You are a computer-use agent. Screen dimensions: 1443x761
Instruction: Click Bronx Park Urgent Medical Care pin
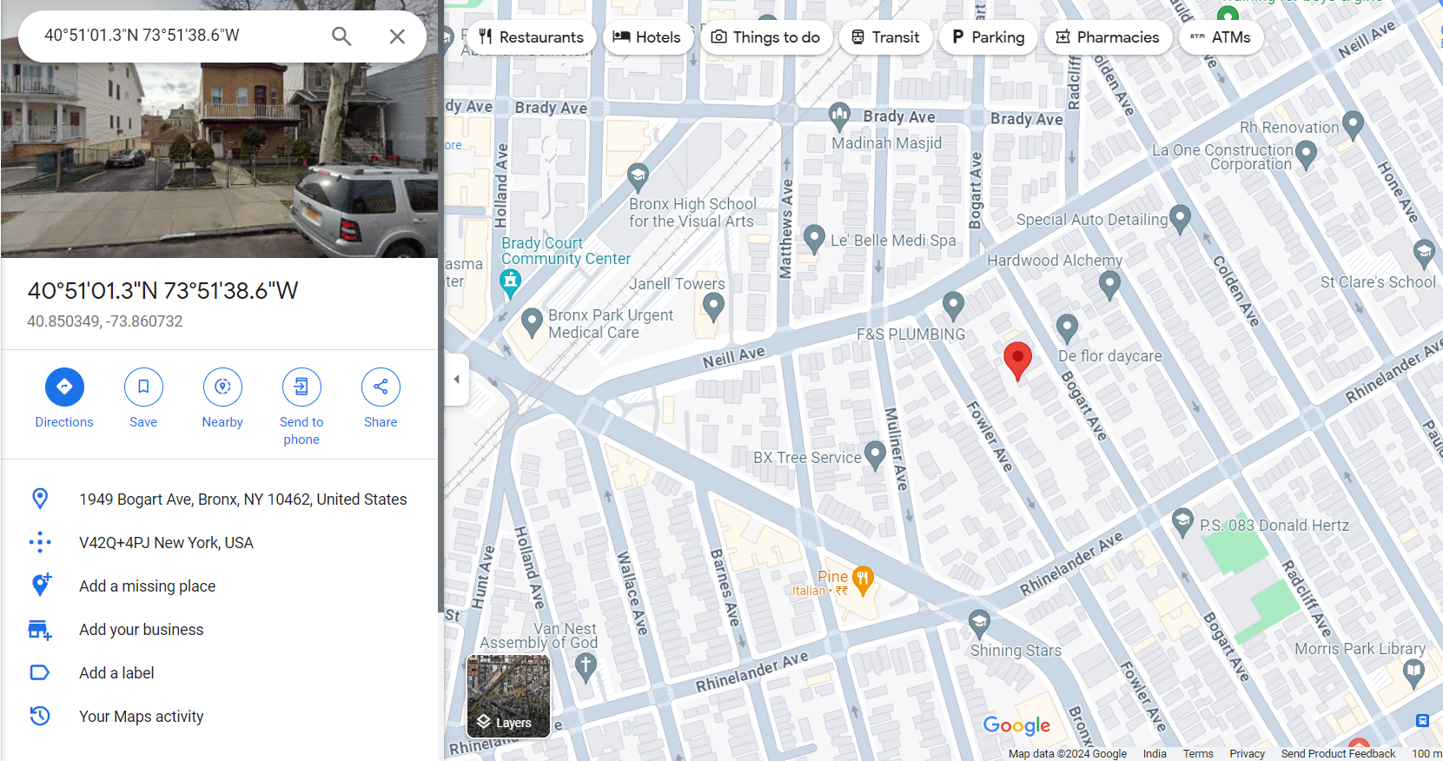pos(532,322)
